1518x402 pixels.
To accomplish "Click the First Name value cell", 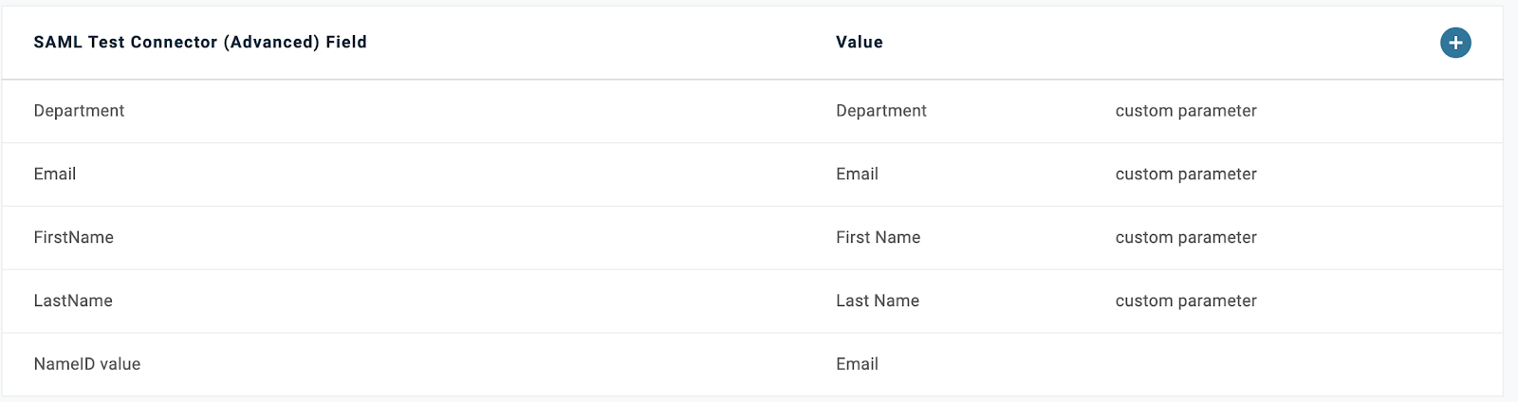I will pos(878,238).
